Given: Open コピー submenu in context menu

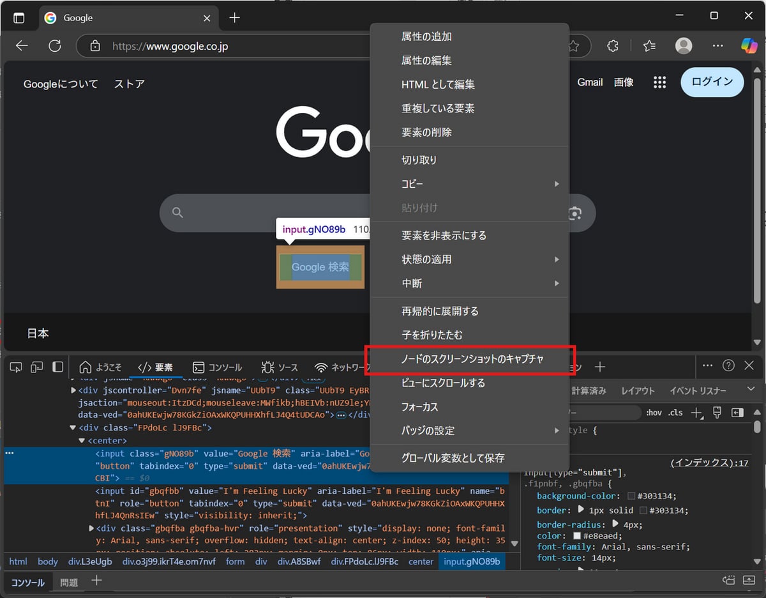Looking at the screenshot, I should tap(469, 184).
